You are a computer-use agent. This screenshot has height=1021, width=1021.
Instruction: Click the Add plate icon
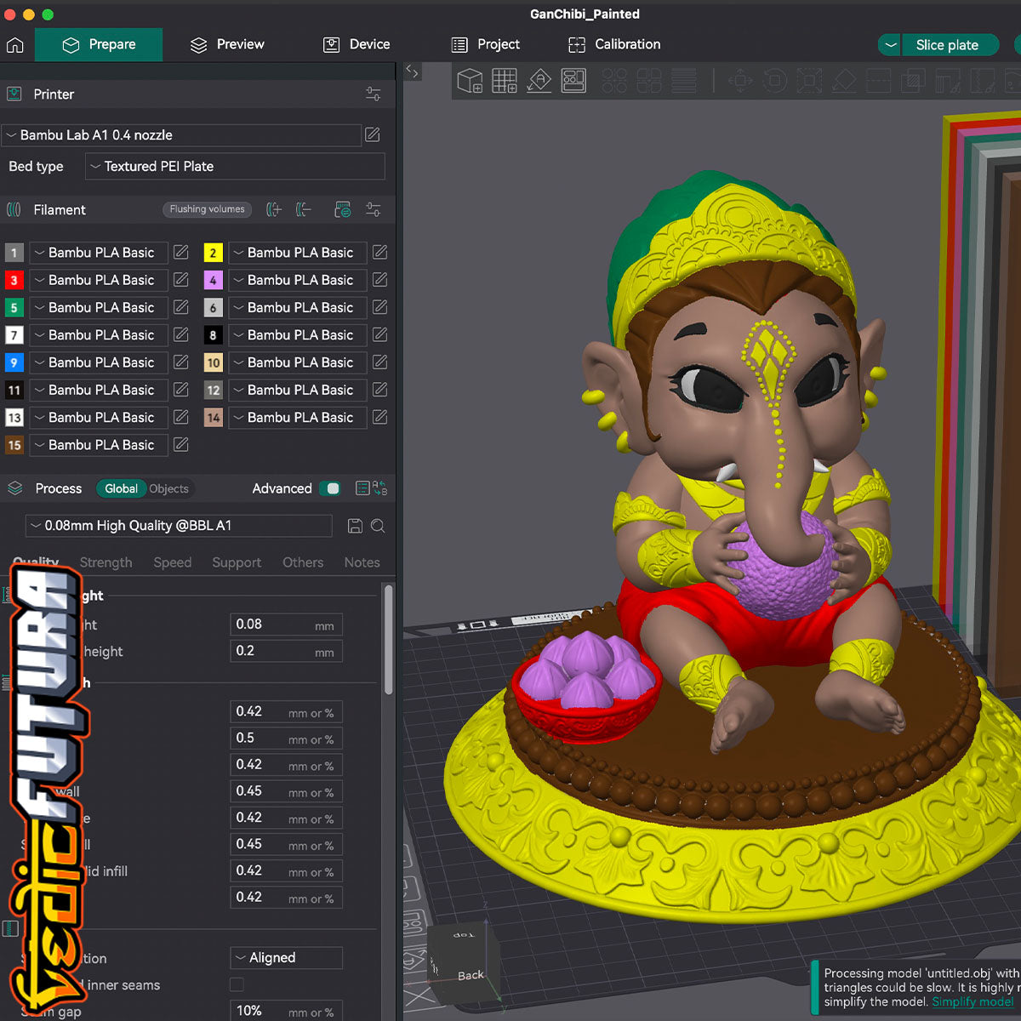(505, 81)
